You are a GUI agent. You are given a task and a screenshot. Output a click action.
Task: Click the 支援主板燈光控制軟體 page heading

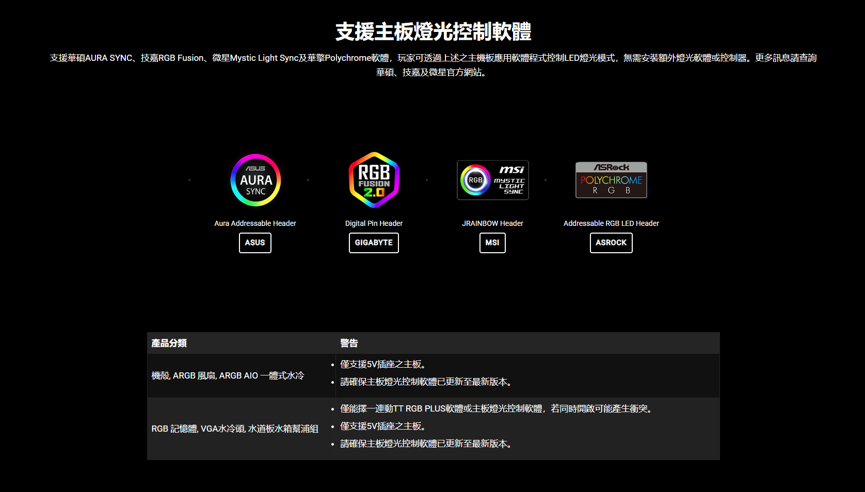pos(433,31)
